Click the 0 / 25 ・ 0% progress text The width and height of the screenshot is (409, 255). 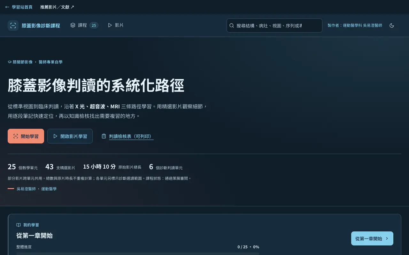click(x=248, y=247)
